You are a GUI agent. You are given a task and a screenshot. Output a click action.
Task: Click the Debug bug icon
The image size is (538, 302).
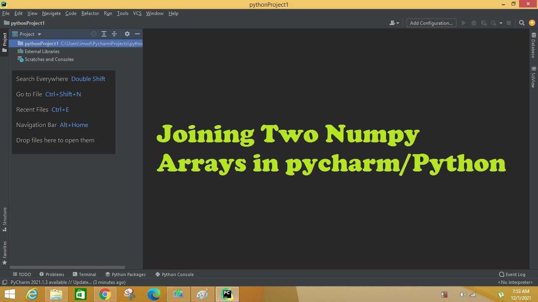(x=474, y=23)
